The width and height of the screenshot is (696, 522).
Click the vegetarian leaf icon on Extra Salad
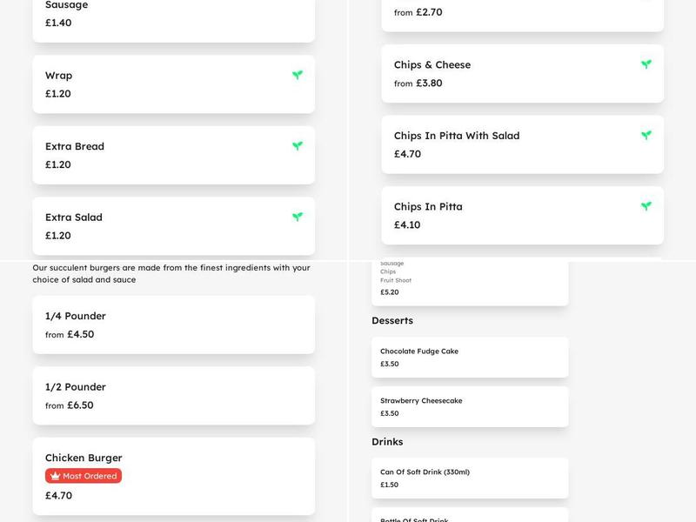[x=298, y=217]
